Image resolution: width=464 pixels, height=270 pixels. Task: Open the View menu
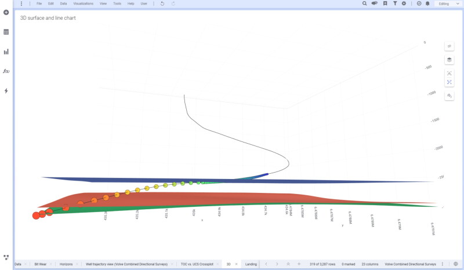(x=103, y=3)
